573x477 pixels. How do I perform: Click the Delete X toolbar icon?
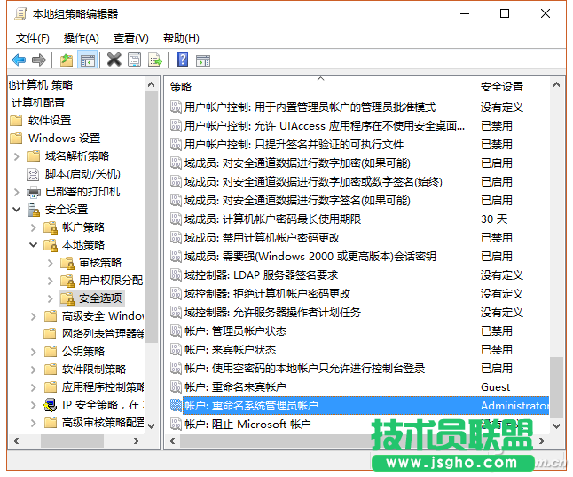(114, 60)
